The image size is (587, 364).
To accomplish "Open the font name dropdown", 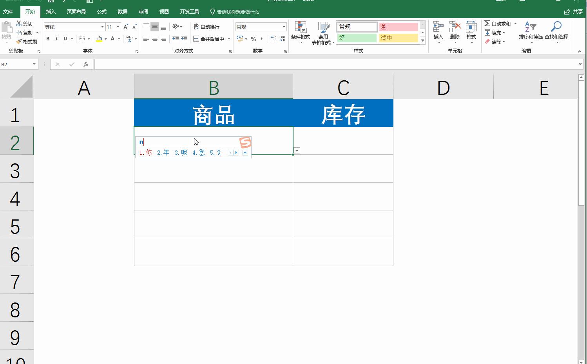I will 101,27.
